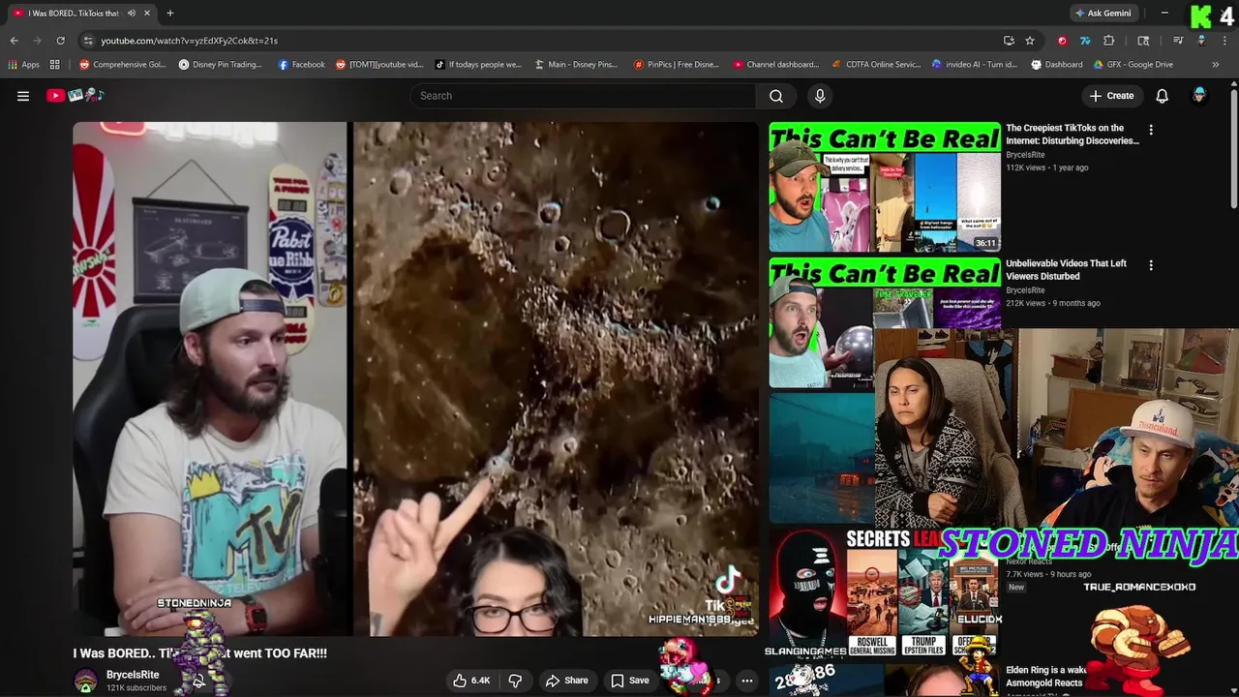1239x697 pixels.
Task: Open 'Main - Disney Pins...' bookmark
Action: coord(576,65)
